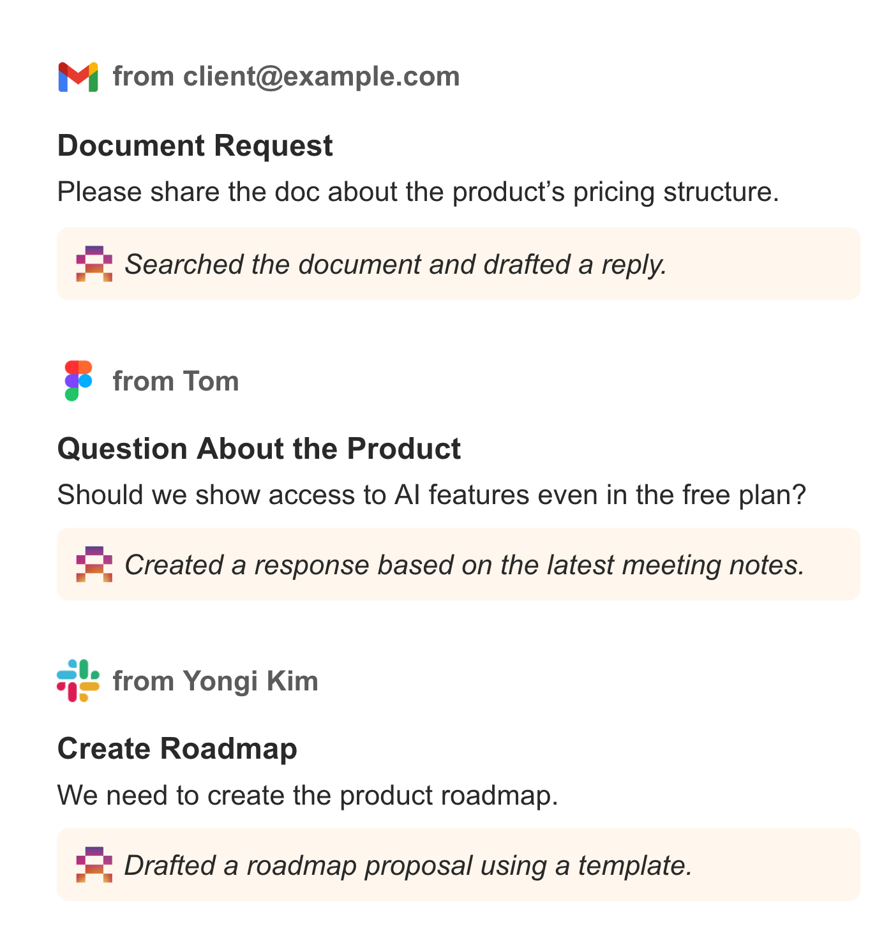The height and width of the screenshot is (938, 891).
Task: Click the pixel assistant icon in the document search note
Action: click(x=94, y=264)
